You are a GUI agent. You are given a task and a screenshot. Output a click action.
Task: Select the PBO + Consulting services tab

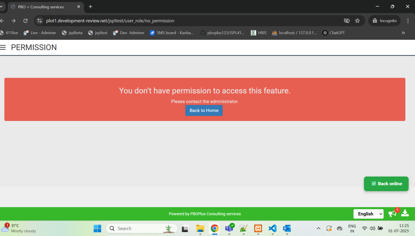(x=41, y=7)
